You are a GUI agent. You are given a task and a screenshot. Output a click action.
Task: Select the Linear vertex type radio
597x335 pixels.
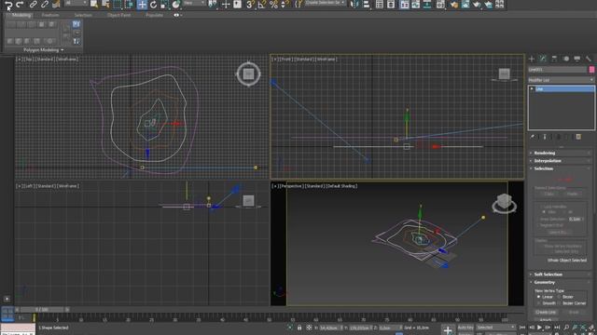[x=539, y=297]
